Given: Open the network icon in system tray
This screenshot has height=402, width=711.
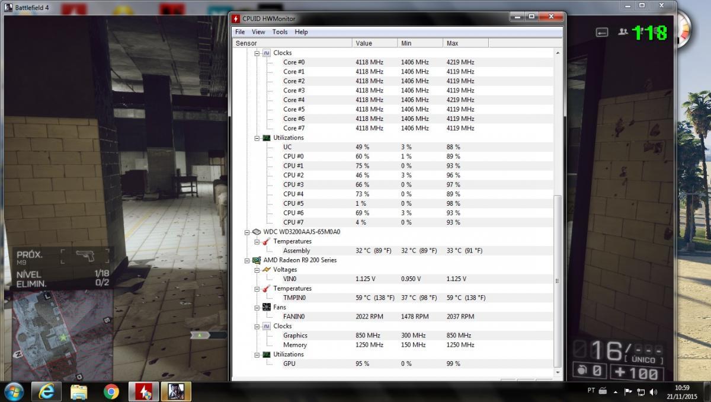Looking at the screenshot, I should coord(640,391).
